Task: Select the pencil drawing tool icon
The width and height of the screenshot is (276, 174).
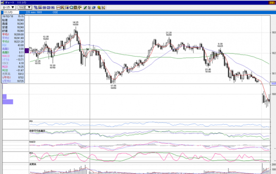Action: [85, 7]
